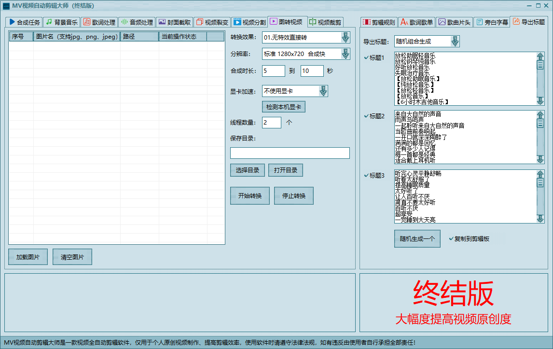The width and height of the screenshot is (553, 349).
Task: Click the 打开目录 button
Action: pos(286,170)
